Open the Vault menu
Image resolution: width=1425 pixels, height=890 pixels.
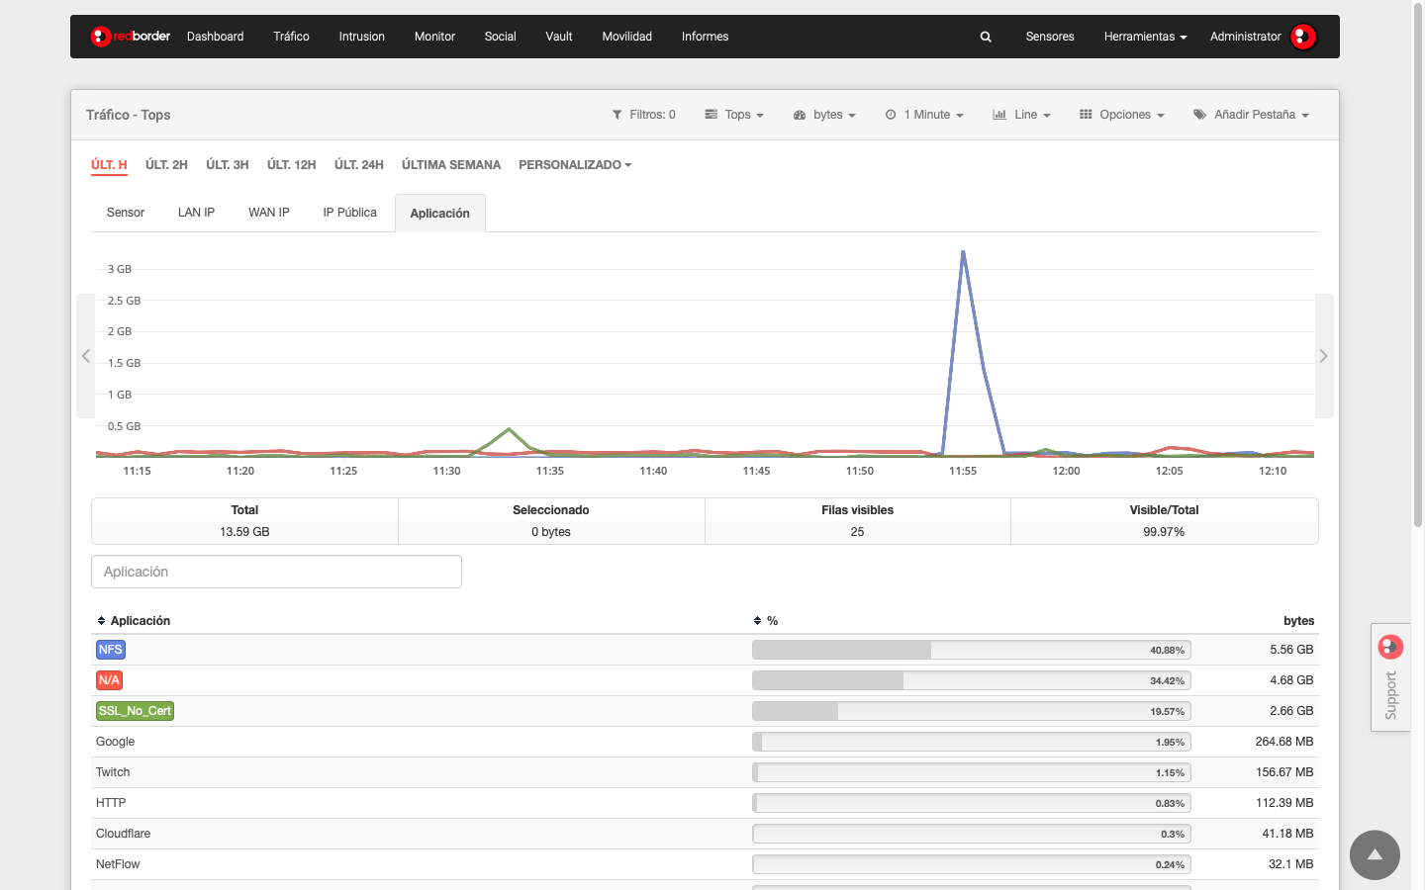[558, 37]
